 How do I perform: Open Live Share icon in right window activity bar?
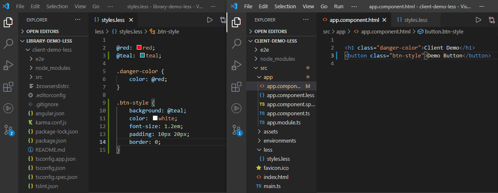[236, 108]
